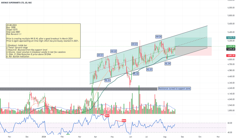The image size is (236, 139).
Task: Click the 6,000.00 price axis label
Action: (x=231, y=8)
